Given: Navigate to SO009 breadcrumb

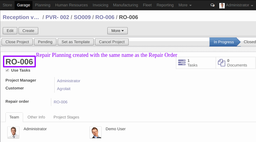Looking at the screenshot, I should point(82,17).
